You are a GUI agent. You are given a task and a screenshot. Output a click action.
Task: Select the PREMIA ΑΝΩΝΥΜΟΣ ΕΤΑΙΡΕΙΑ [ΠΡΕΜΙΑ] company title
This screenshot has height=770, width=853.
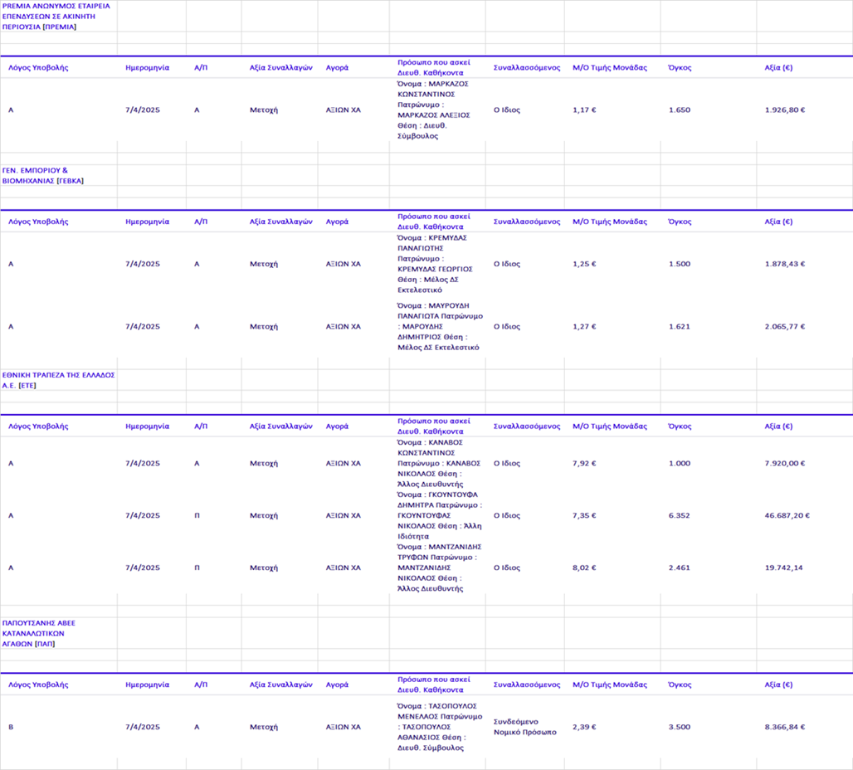[56, 17]
